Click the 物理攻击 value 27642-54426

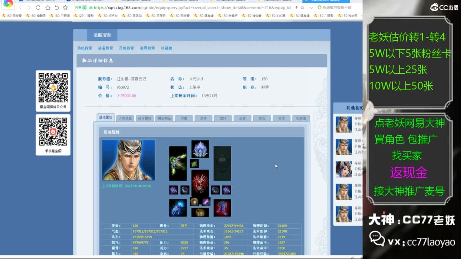(233, 226)
